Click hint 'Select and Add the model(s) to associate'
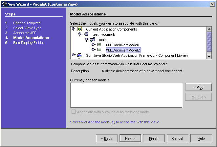Screen dimensions: 217x147 click(114, 122)
